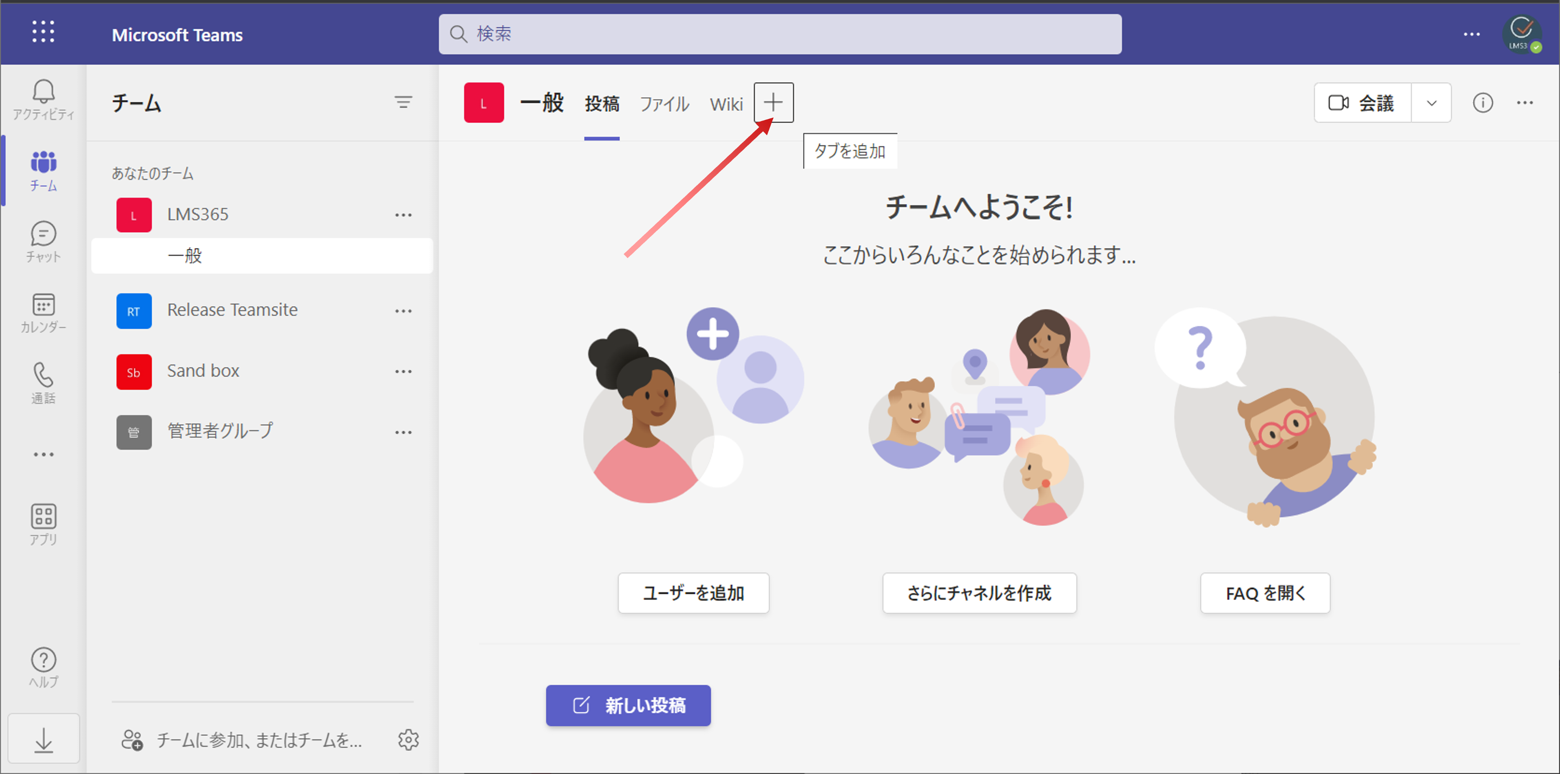Show more apps ellipsis in left rail
This screenshot has height=774, width=1560.
point(43,454)
